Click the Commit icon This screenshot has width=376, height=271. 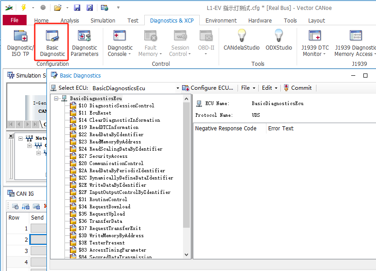tap(286, 88)
